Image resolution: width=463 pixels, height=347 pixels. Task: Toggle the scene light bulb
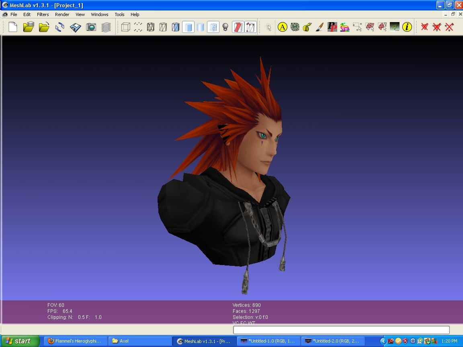tap(225, 27)
